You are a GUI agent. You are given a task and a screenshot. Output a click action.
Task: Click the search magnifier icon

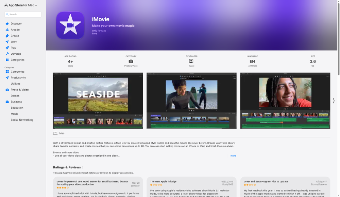click(x=7, y=15)
